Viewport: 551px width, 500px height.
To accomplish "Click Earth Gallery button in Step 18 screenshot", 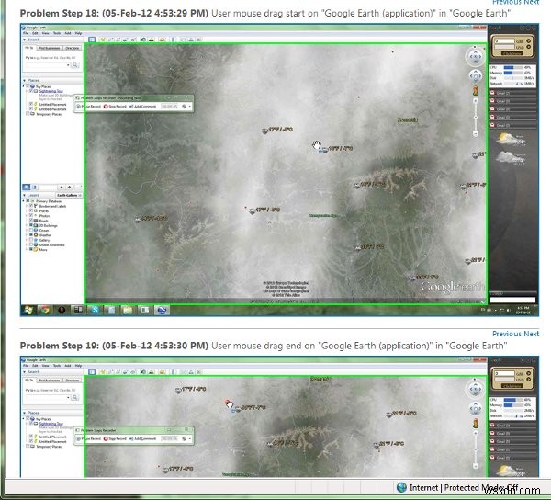I will coord(69,195).
